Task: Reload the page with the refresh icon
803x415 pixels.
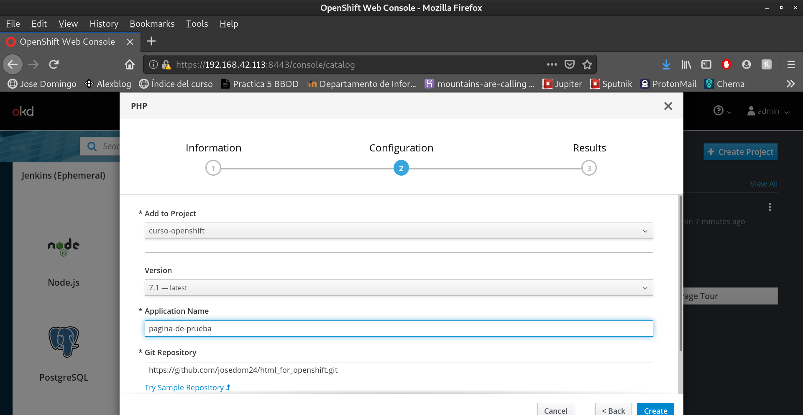Action: tap(54, 64)
